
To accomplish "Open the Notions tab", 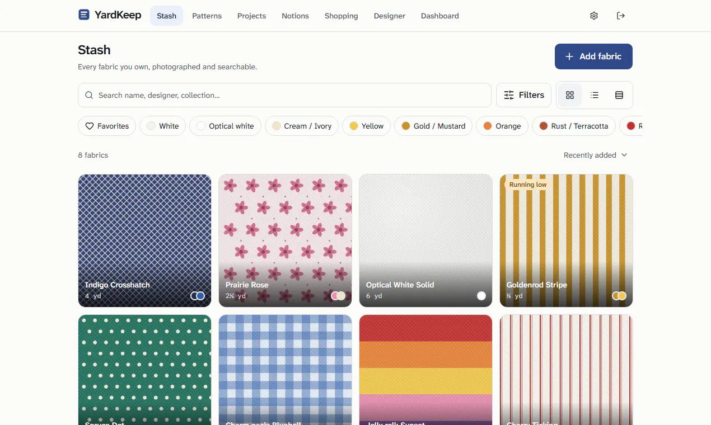I will click(295, 16).
